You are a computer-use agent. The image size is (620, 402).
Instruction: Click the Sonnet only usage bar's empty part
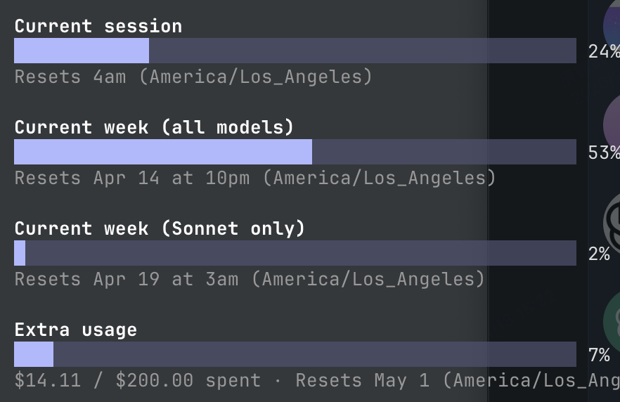click(301, 253)
